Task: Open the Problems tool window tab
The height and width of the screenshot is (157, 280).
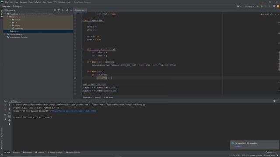Action: click(x=28, y=153)
